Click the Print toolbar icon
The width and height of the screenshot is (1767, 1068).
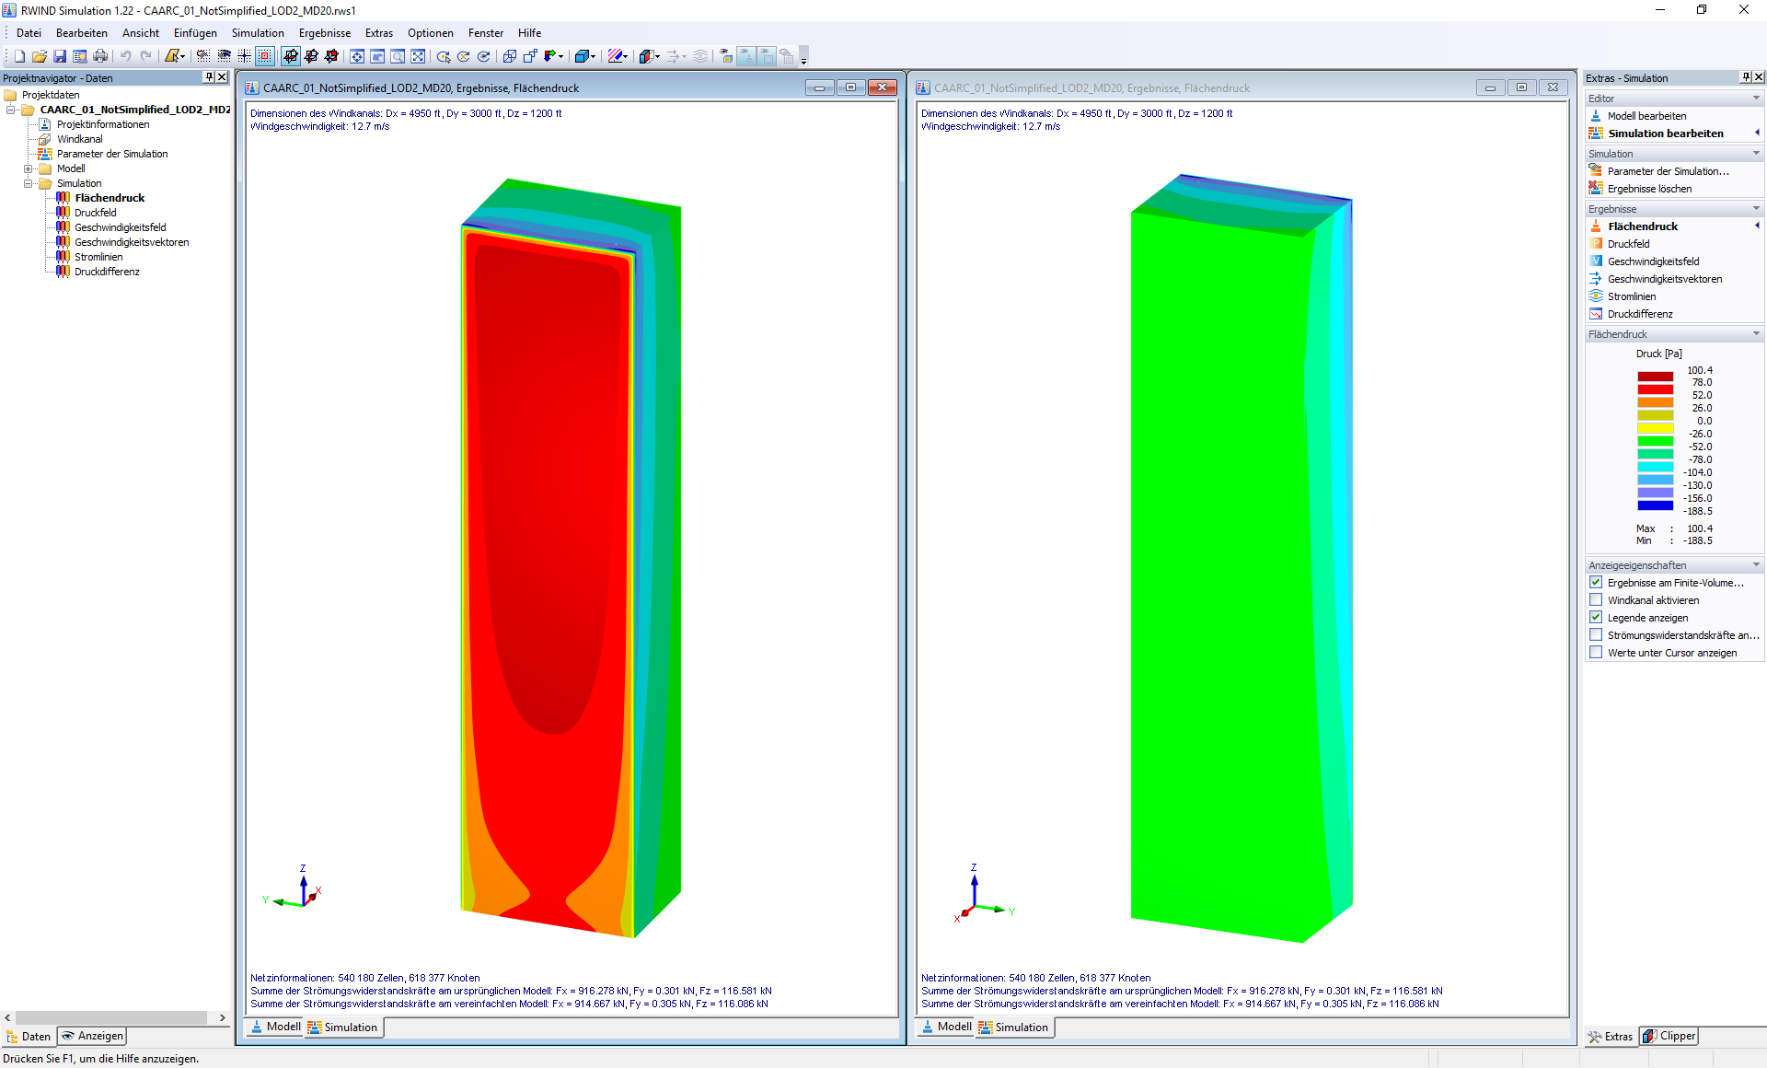pyautogui.click(x=100, y=56)
